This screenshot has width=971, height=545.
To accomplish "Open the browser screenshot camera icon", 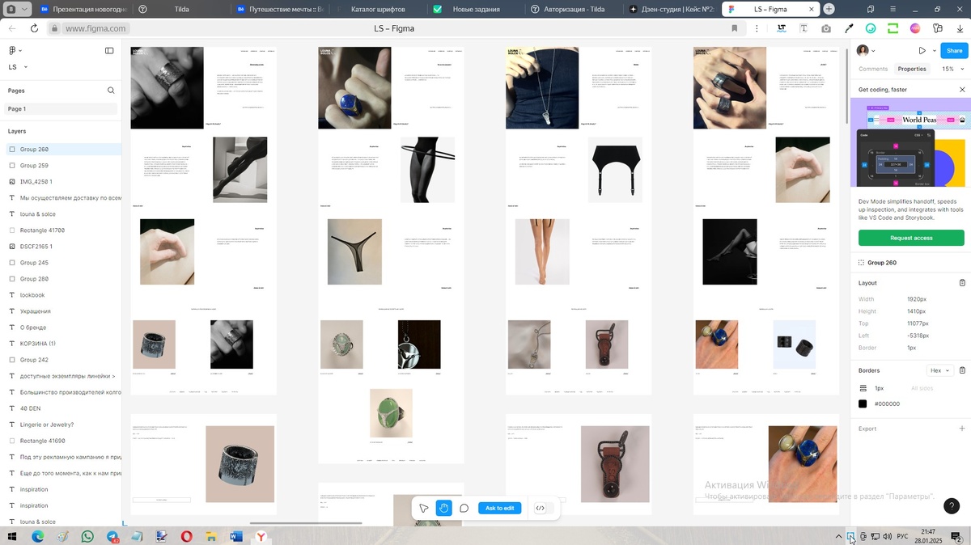I will 825,28.
